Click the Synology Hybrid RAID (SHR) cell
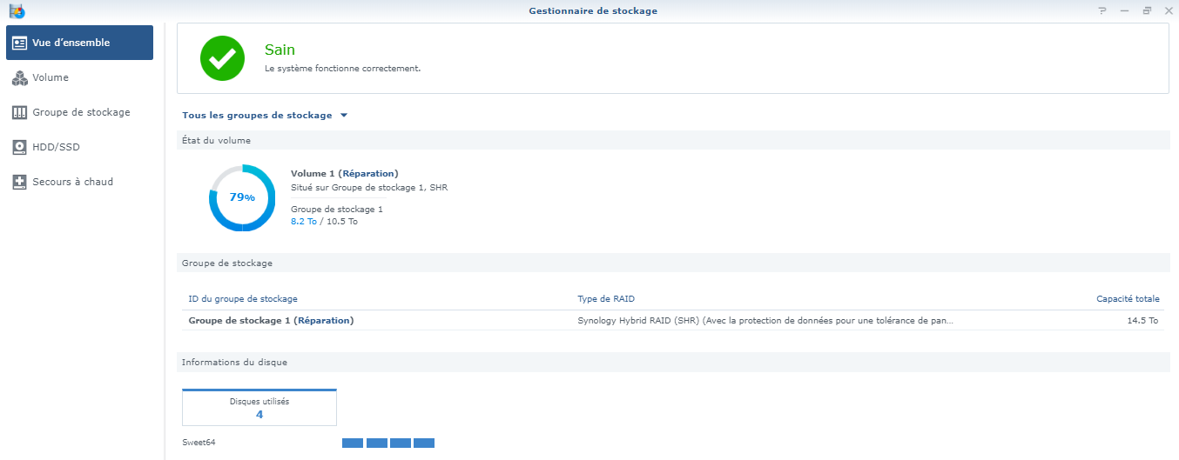 765,320
